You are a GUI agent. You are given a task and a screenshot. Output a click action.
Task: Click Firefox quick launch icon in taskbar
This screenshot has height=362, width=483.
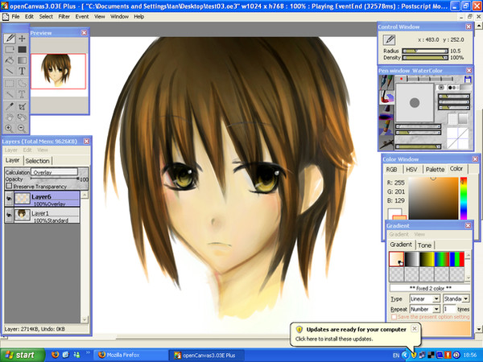pyautogui.click(x=55, y=355)
